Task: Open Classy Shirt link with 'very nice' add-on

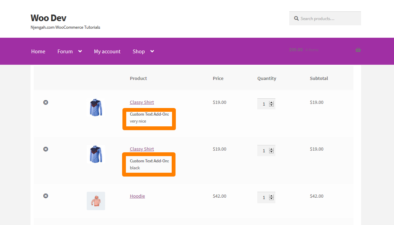Action: [x=142, y=102]
